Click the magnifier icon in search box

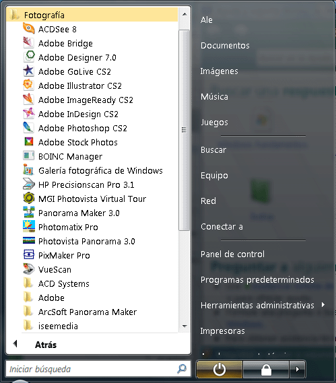point(182,369)
